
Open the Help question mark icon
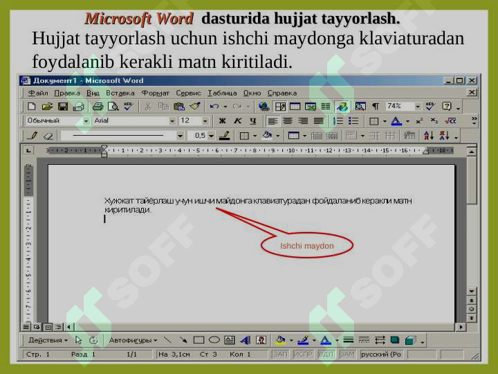447,106
